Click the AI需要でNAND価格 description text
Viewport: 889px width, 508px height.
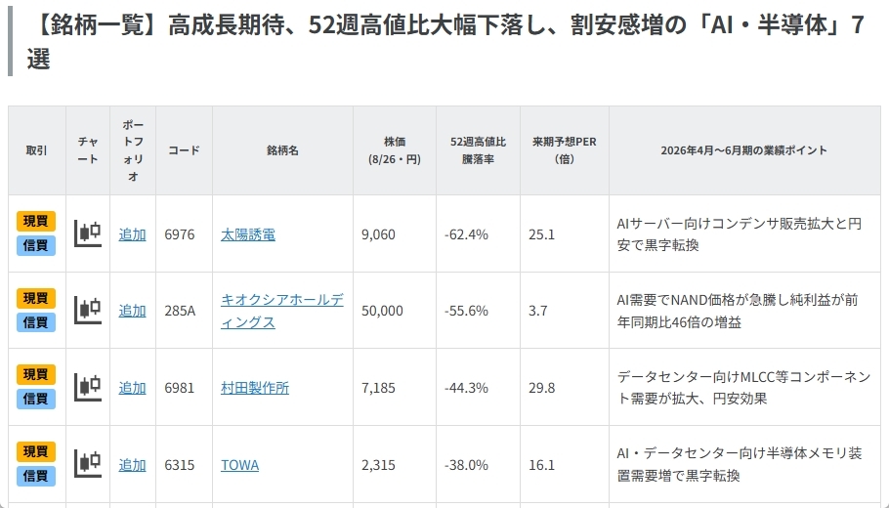click(738, 311)
